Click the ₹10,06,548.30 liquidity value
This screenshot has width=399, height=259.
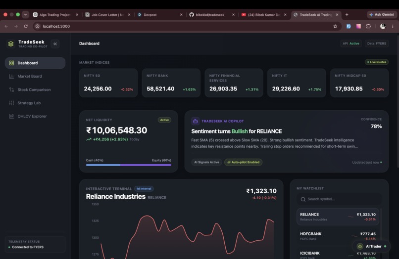(117, 130)
